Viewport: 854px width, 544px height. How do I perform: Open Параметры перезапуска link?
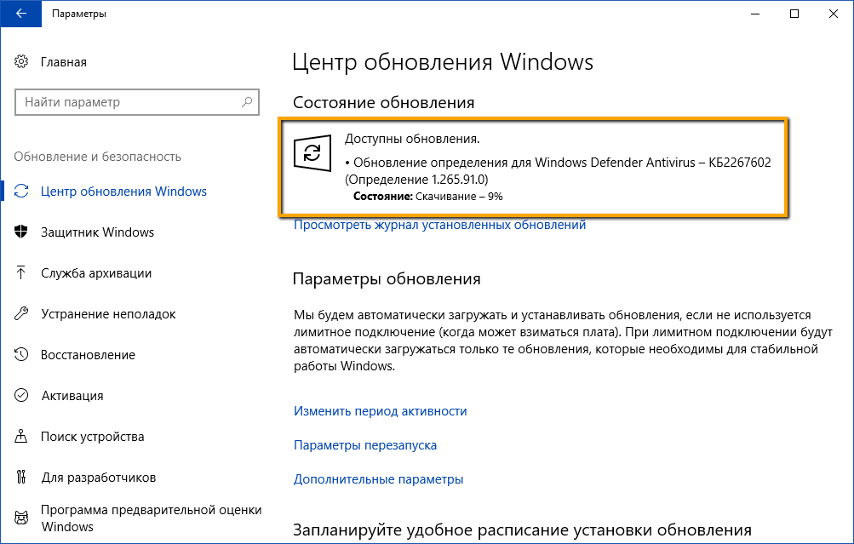coord(364,444)
